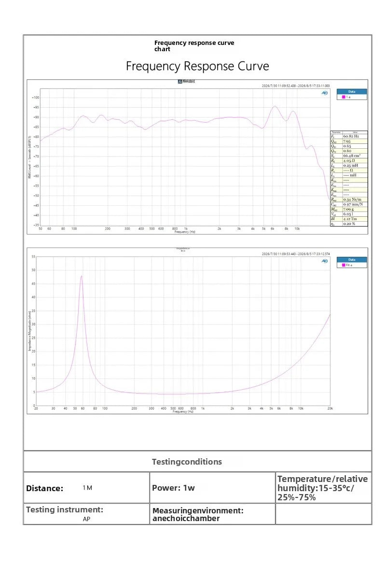Click the 'Frequency (Hz)' label under the impedance chart
This screenshot has height=566, width=386.
point(183,411)
